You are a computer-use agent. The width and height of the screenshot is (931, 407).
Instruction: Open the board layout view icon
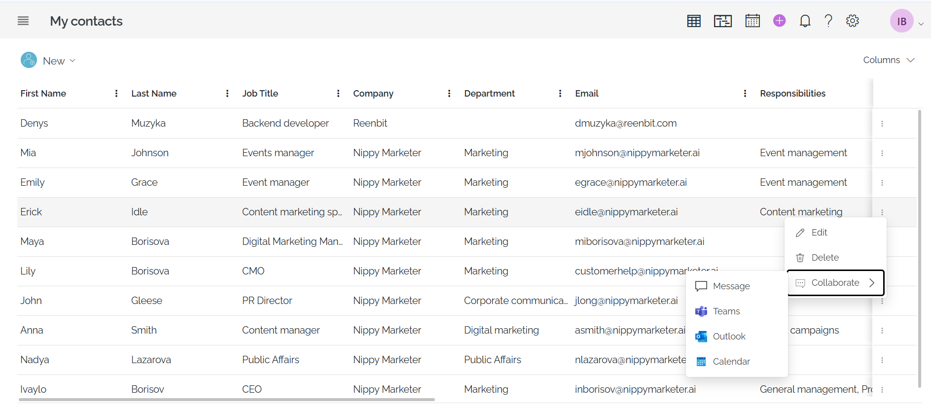pyautogui.click(x=722, y=21)
